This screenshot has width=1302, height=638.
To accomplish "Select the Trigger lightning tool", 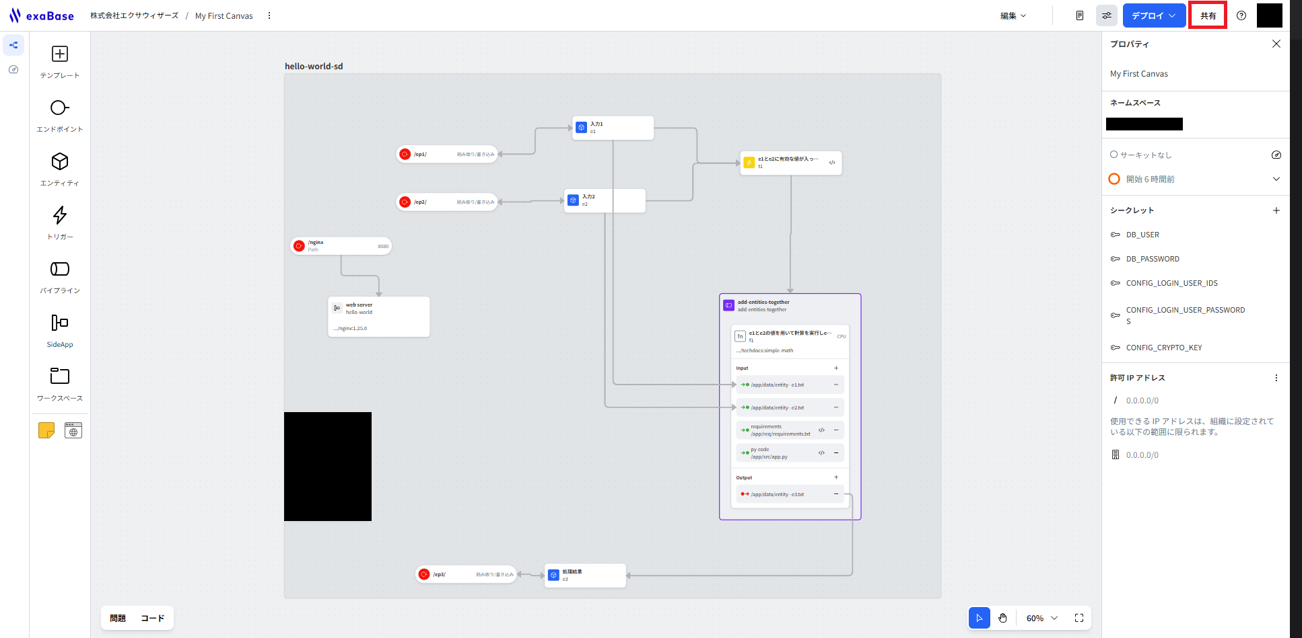I will pos(60,223).
